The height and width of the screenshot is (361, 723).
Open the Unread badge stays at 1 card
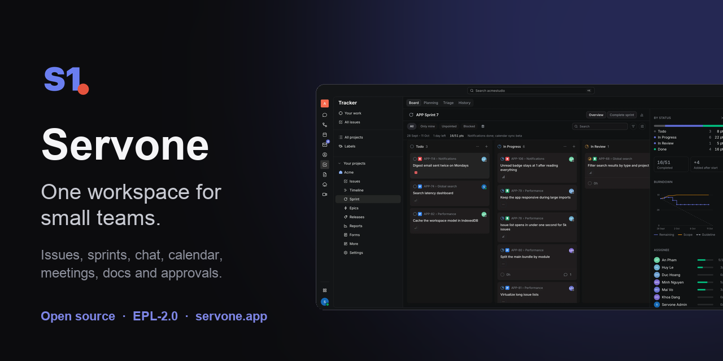(536, 168)
